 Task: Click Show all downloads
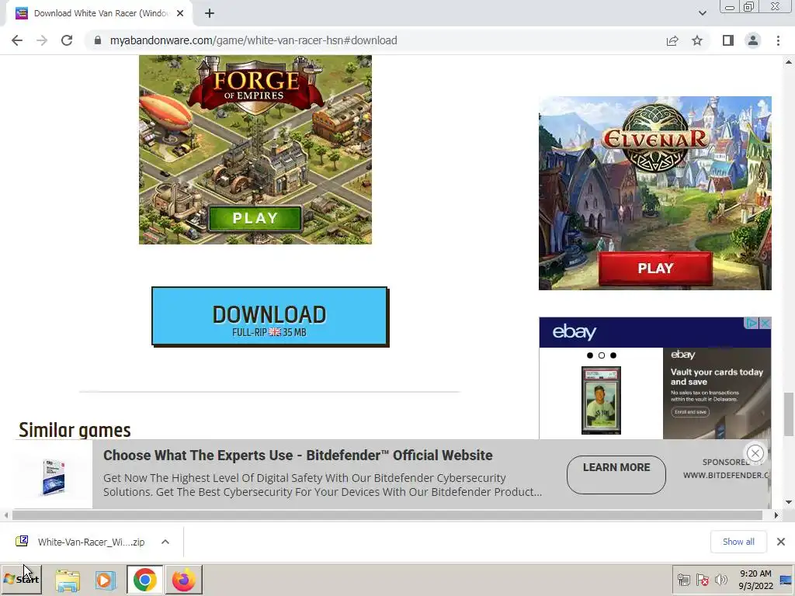pyautogui.click(x=738, y=542)
